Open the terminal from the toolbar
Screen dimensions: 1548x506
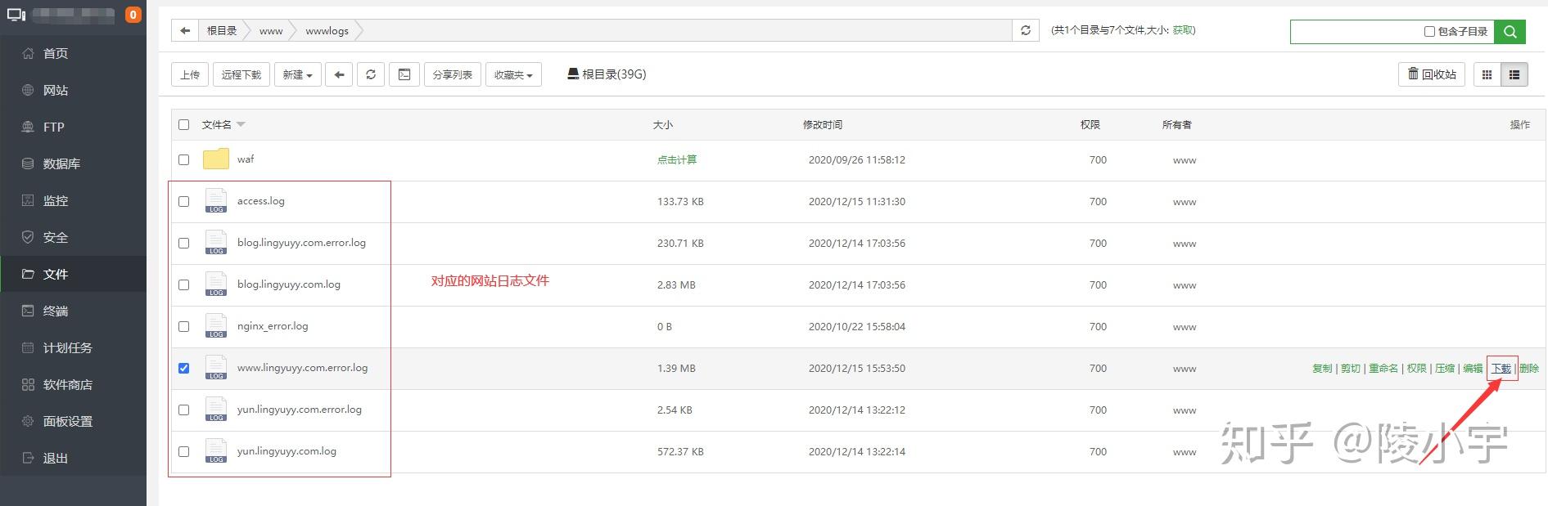coord(404,74)
